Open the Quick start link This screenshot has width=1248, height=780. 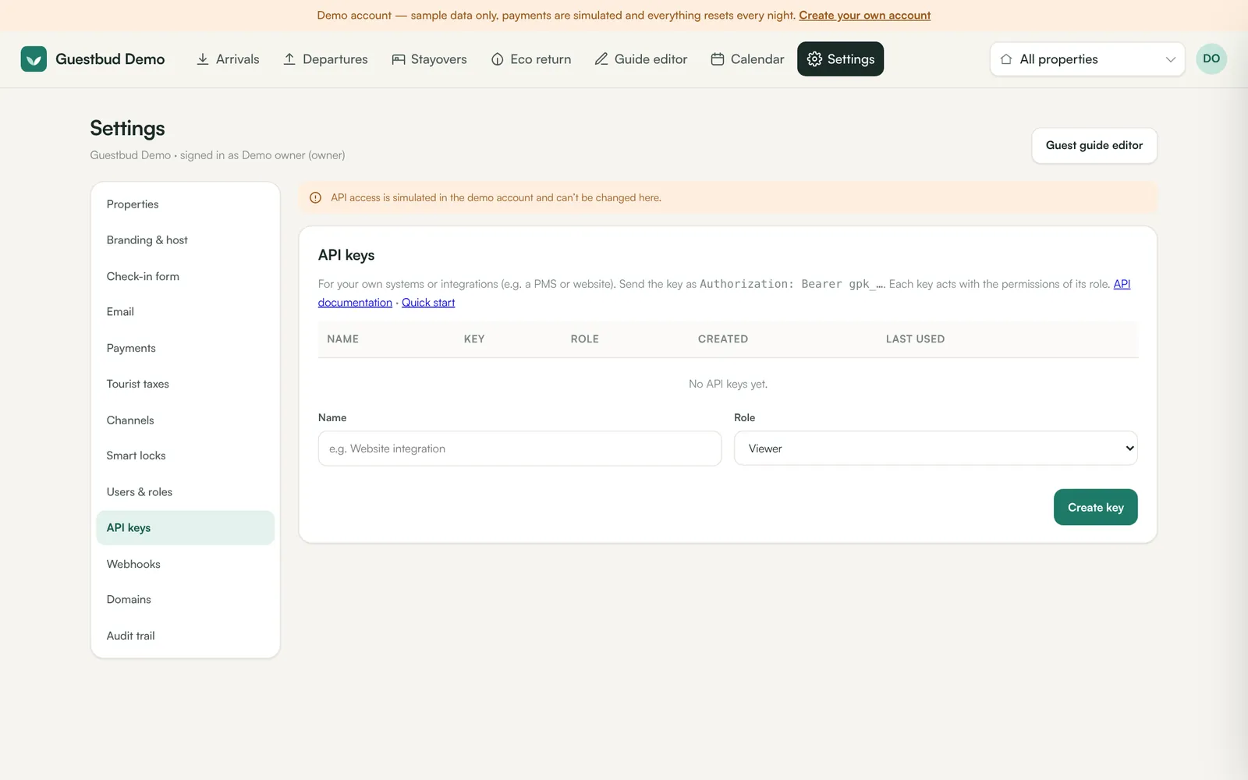coord(428,303)
